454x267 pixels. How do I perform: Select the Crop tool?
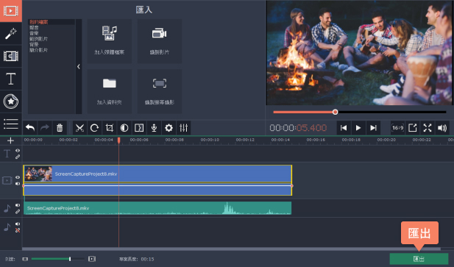pyautogui.click(x=110, y=128)
